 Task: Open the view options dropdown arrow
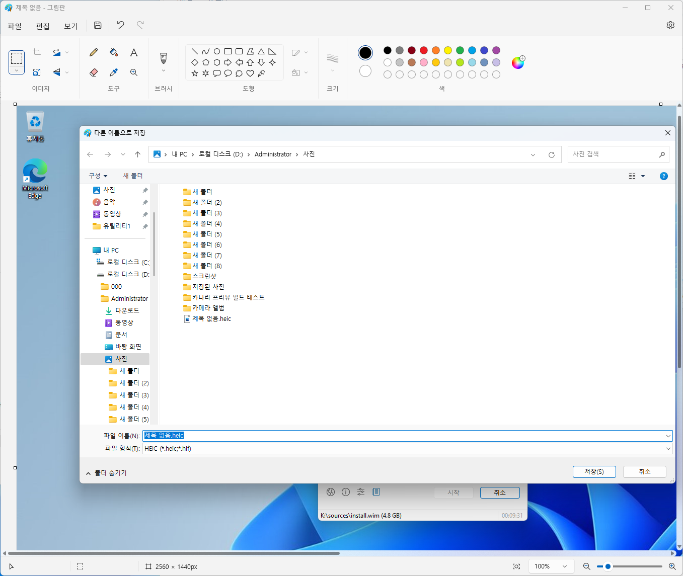[x=643, y=176]
